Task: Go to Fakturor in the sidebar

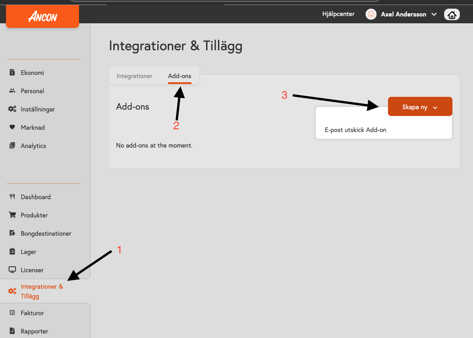Action: tap(32, 313)
